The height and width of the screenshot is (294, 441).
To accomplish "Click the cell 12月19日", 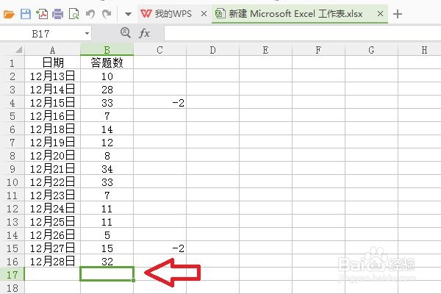I will [53, 142].
